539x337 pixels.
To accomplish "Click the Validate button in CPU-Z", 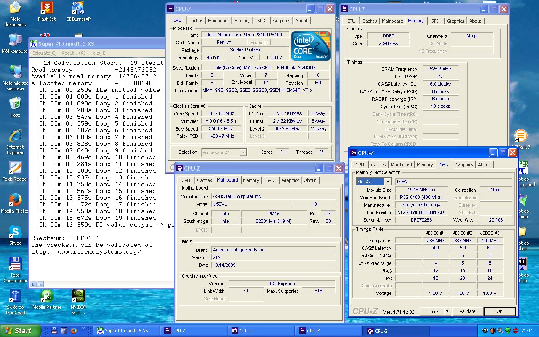I will click(467, 311).
